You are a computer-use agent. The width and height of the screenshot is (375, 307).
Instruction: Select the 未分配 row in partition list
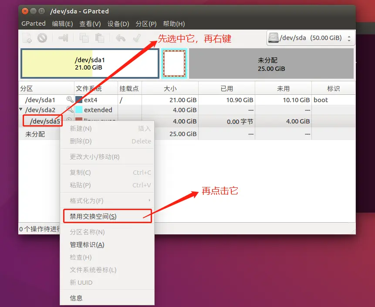(187, 134)
